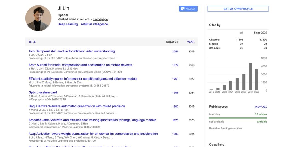
Task: Click the 2022 bar in citations chart
Action: [237, 84]
